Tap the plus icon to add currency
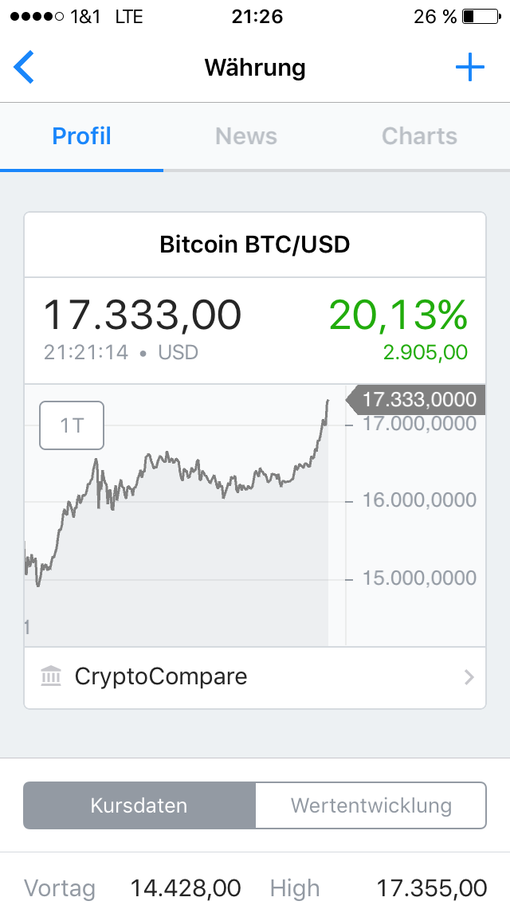 pyautogui.click(x=470, y=68)
